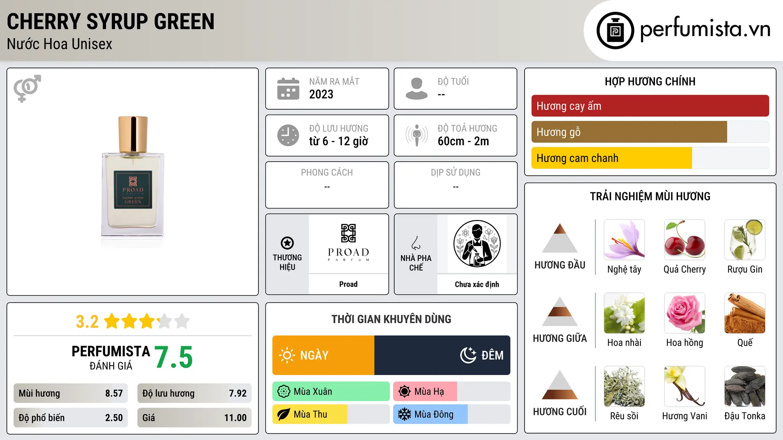Click the star badge icon above Thương hiệu

point(287,243)
